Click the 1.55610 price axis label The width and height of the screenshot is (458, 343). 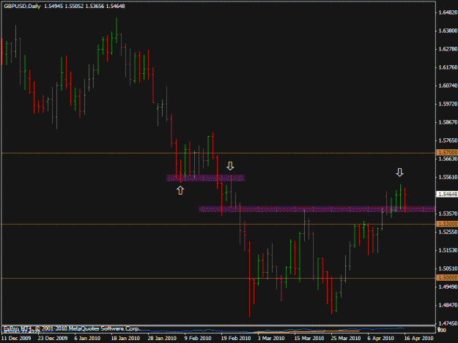(x=448, y=177)
